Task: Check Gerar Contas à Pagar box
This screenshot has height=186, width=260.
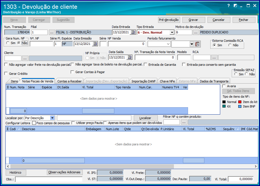Action: point(72,72)
